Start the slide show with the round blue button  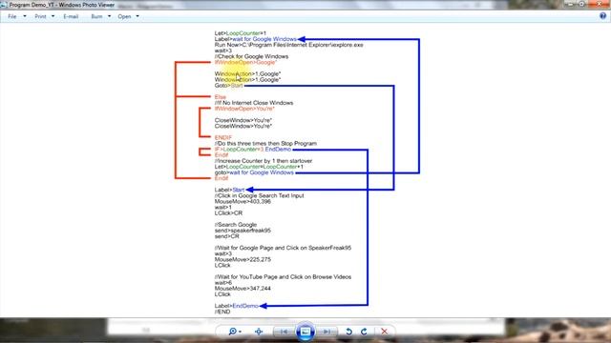(305, 332)
